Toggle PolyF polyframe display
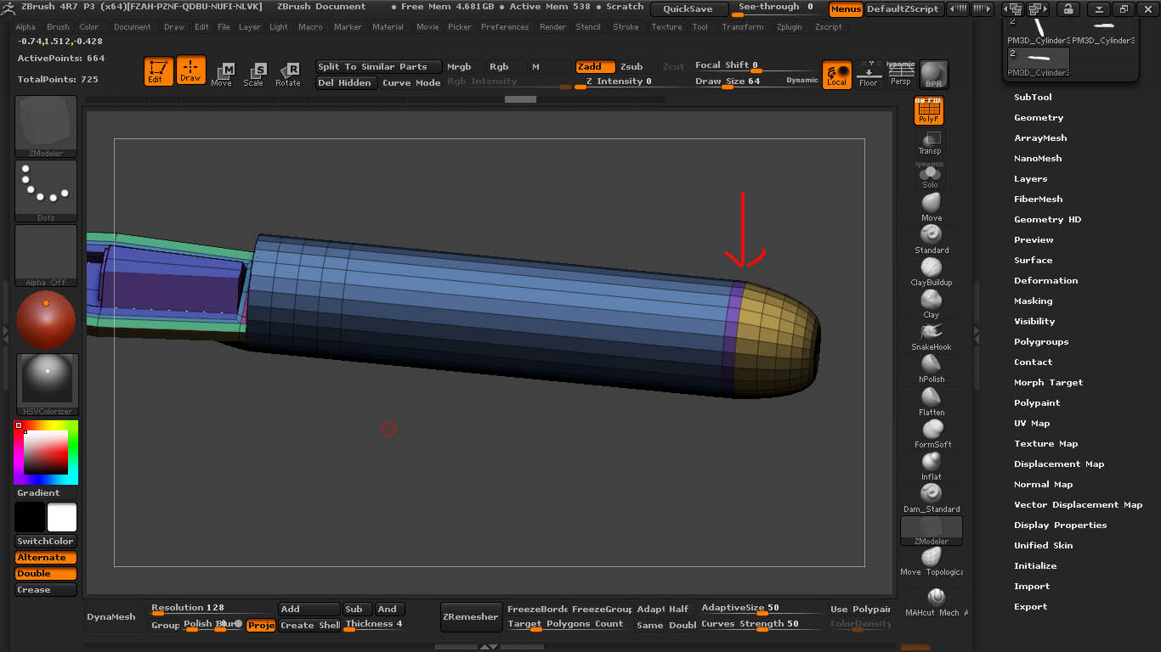The height and width of the screenshot is (652, 1161). click(x=928, y=110)
